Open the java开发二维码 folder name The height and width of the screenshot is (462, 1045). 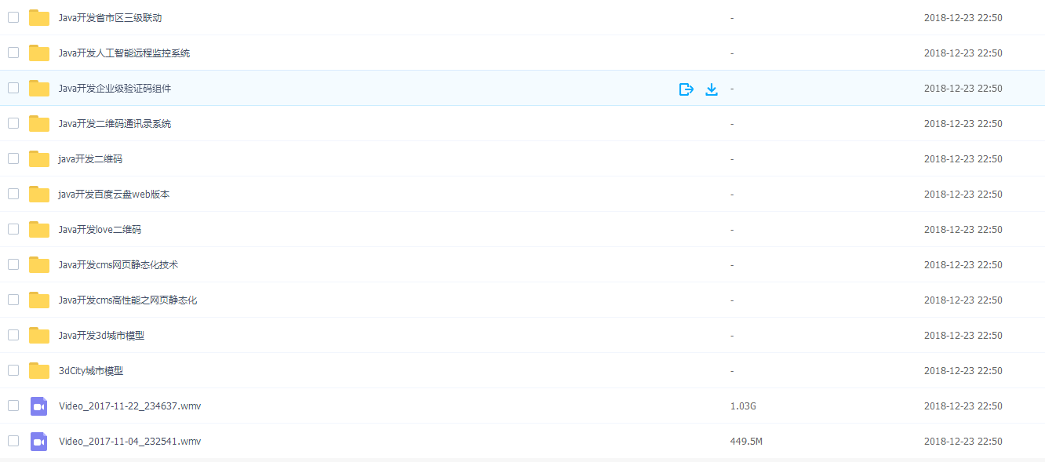pos(90,159)
